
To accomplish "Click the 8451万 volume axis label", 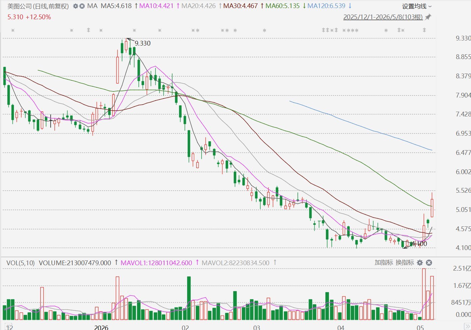I will click(x=461, y=302).
